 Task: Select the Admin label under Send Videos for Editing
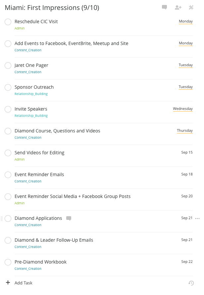click(20, 159)
